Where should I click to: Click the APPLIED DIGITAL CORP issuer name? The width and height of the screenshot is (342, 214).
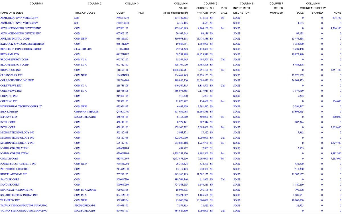pyautogui.click(x=15, y=38)
